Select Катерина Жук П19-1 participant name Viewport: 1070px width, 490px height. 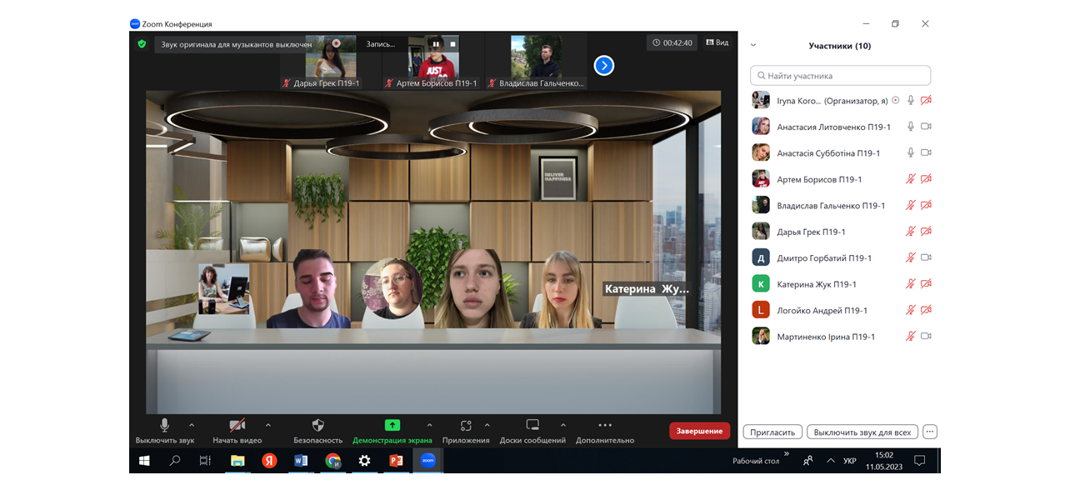[x=817, y=284]
